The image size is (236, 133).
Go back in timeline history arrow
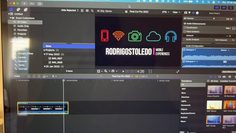[x=101, y=76]
